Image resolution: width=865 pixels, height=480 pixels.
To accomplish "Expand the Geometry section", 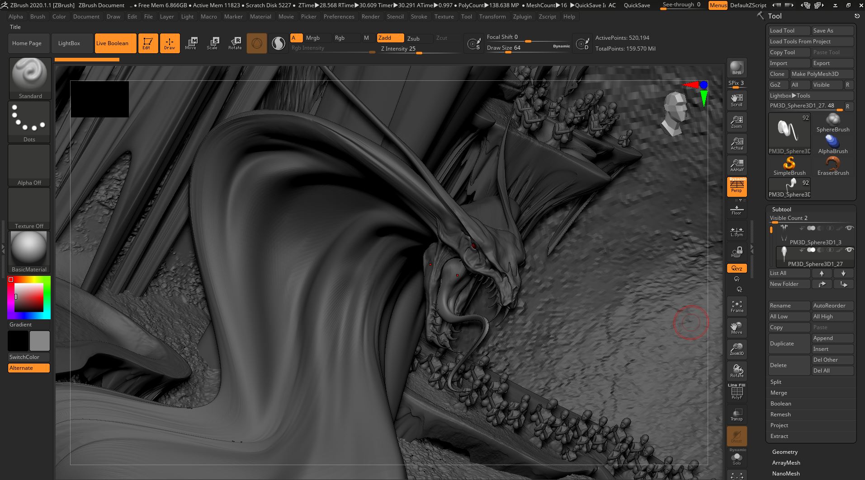I will coord(785,452).
